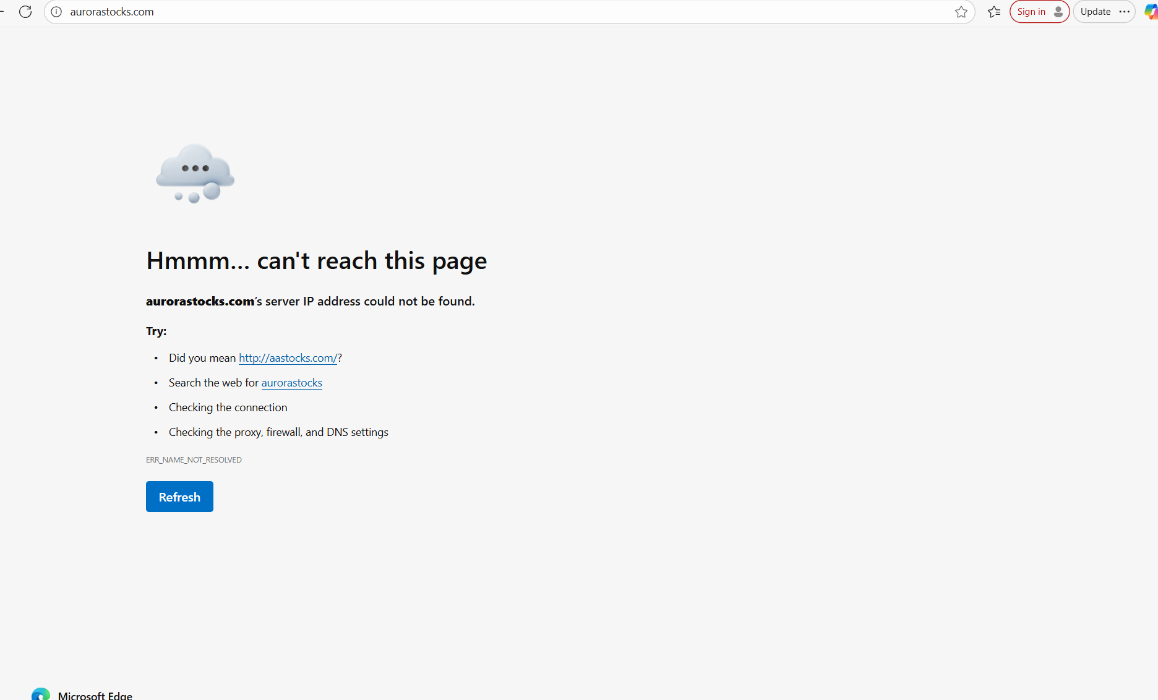Viewport: 1158px width, 700px height.
Task: Click the ERR_NAME_NOT_RESOLVED error code
Action: (194, 459)
